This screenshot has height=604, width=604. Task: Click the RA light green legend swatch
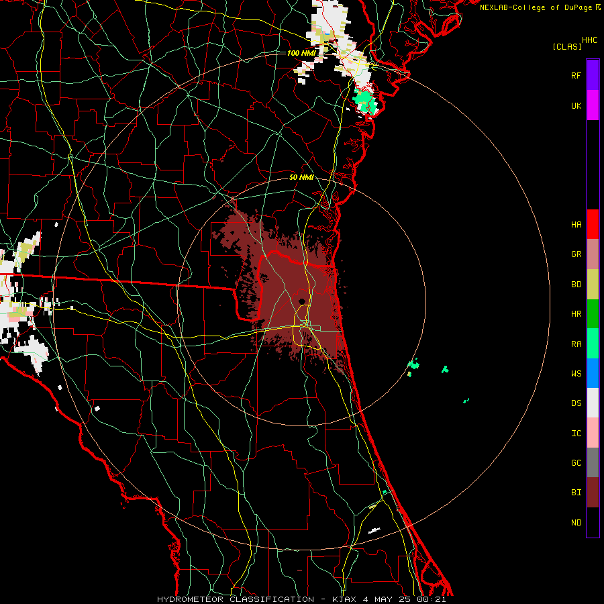(x=593, y=344)
